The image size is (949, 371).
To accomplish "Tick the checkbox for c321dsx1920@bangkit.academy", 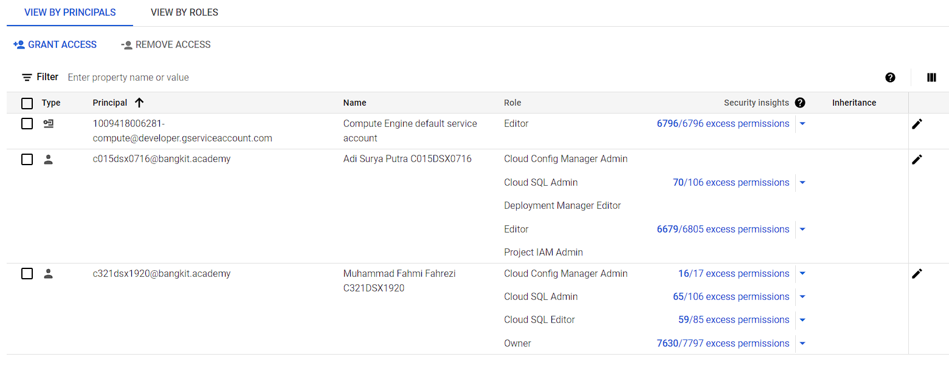I will [x=27, y=274].
